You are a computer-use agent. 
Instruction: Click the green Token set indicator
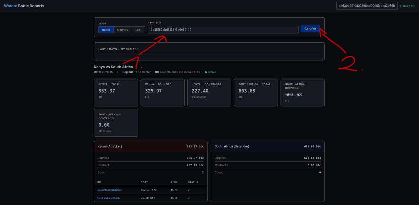tap(407, 6)
